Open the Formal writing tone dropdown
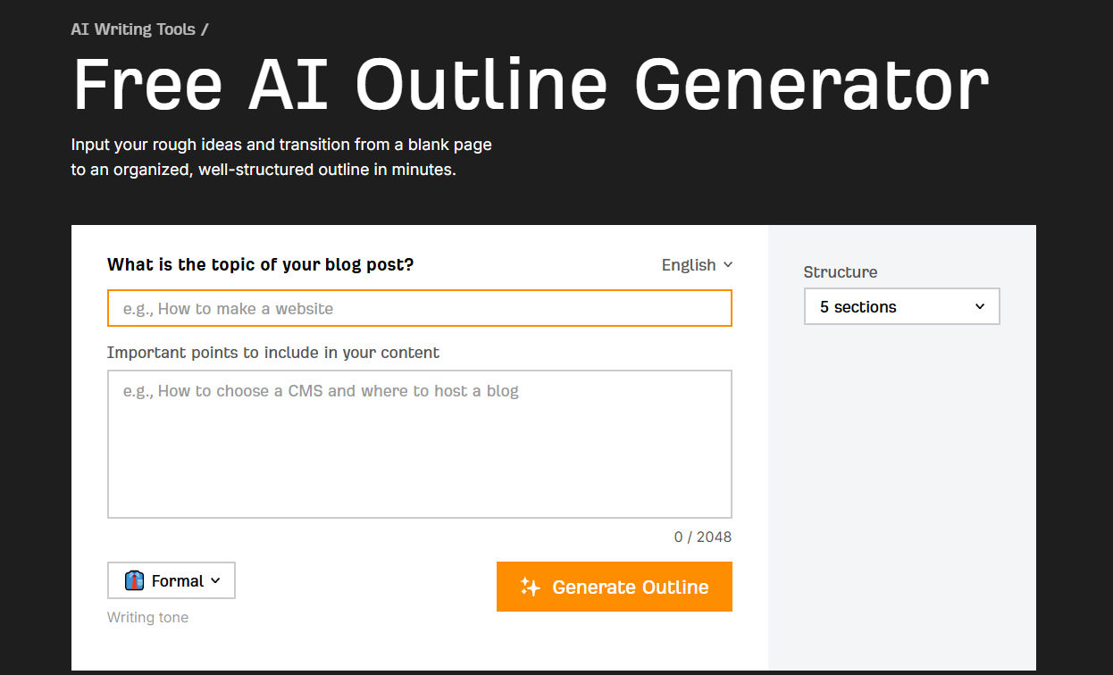Viewport: 1113px width, 675px height. coord(171,580)
